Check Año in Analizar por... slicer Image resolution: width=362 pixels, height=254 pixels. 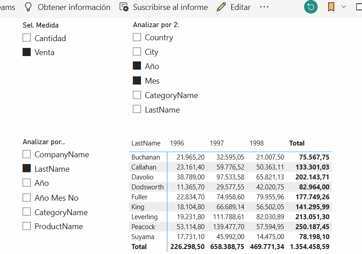(x=27, y=183)
